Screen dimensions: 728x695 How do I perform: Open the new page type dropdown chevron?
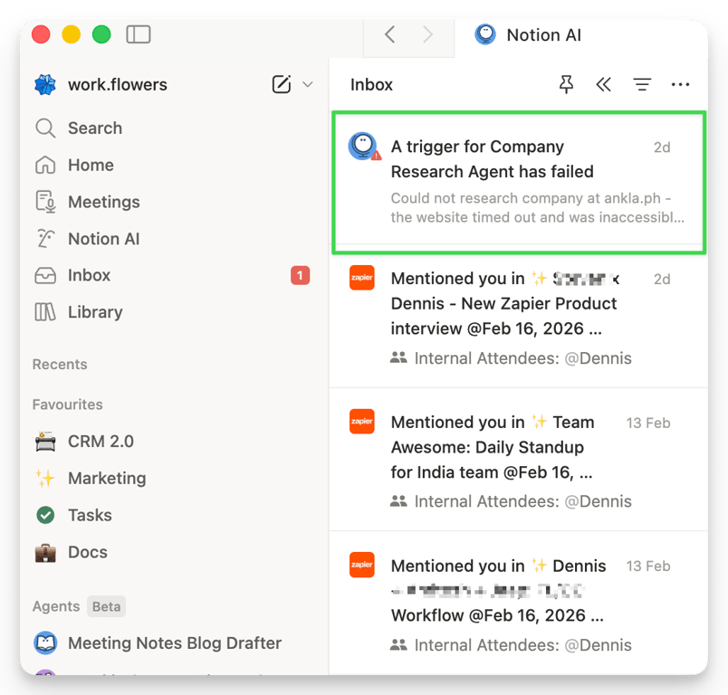tap(306, 83)
